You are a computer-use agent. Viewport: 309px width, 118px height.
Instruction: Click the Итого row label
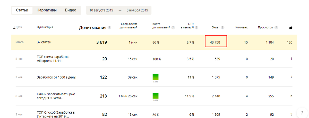pos(19,42)
